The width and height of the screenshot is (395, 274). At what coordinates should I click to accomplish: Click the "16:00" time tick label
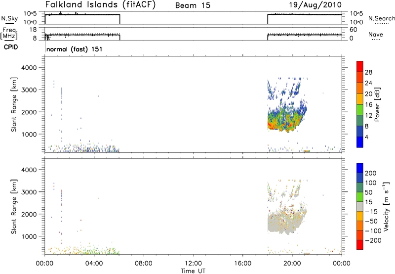242,264
